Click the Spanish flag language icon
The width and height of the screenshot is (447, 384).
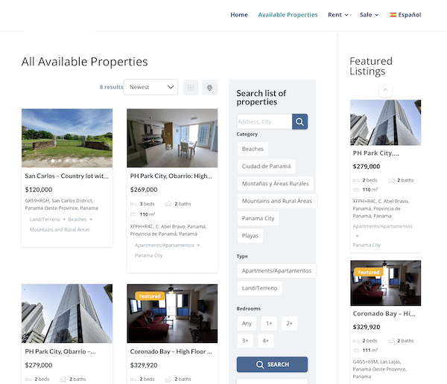[393, 15]
